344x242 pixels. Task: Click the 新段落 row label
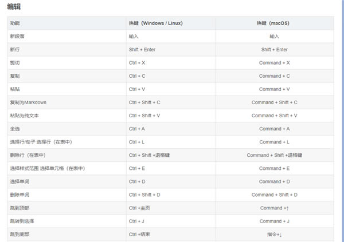[17, 36]
